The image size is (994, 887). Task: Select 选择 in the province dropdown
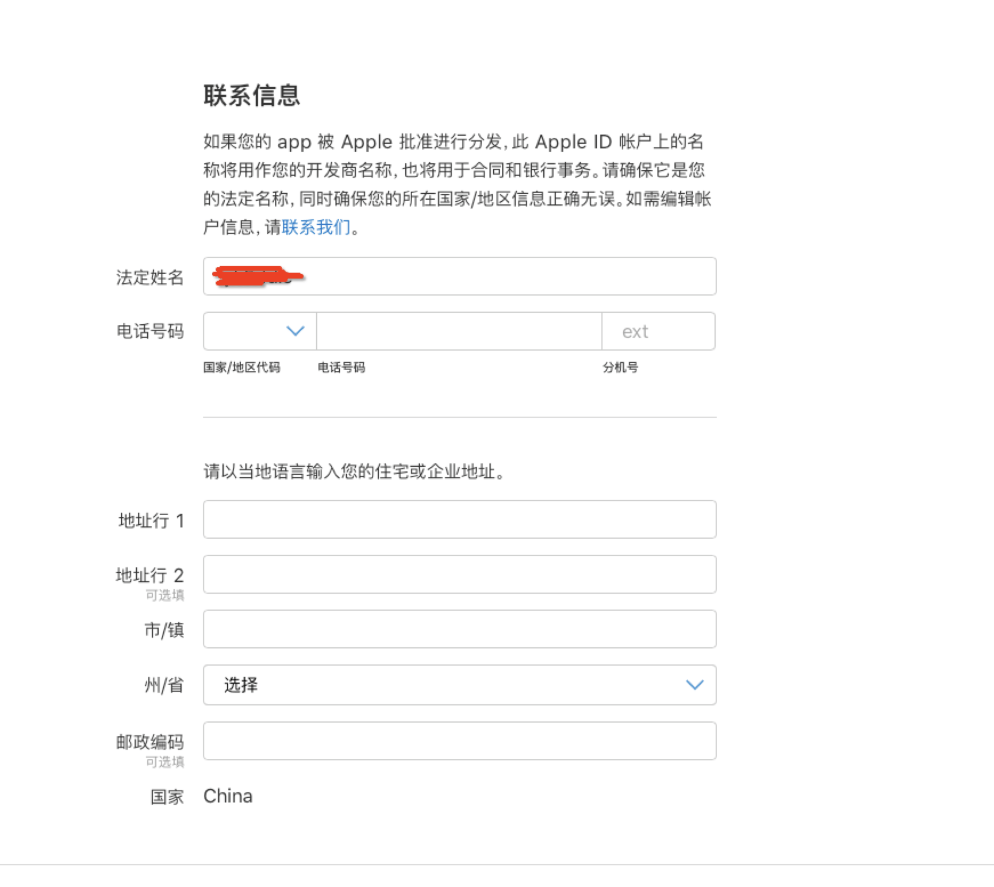(x=241, y=685)
